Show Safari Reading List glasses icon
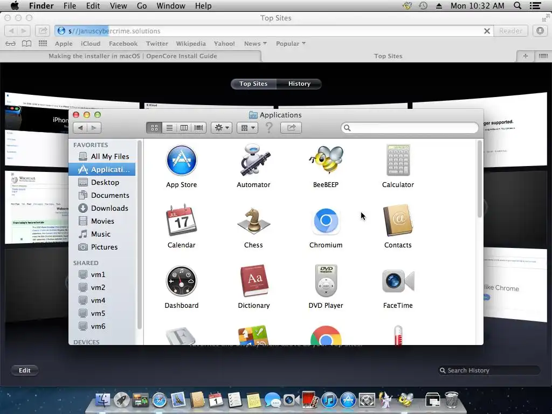The width and height of the screenshot is (552, 414). point(11,44)
